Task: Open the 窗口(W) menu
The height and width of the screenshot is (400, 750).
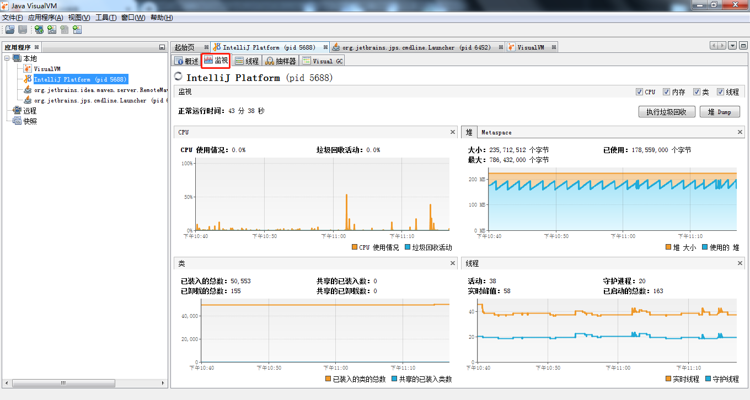Action: (133, 18)
